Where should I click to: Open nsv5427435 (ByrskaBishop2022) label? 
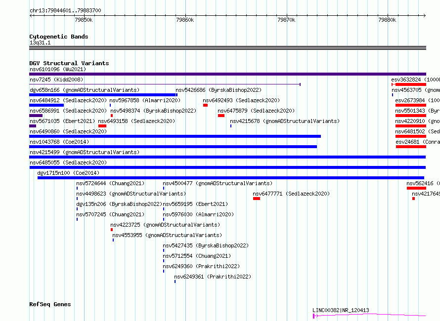206,245
